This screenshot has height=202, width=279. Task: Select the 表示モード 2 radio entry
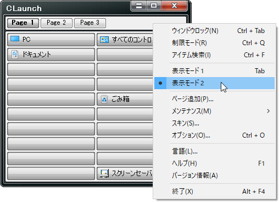pos(214,83)
